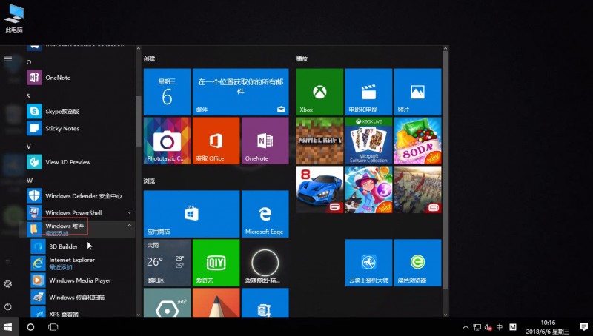The image size is (593, 336).
Task: Open the Movies & TV tile
Action: [x=368, y=92]
